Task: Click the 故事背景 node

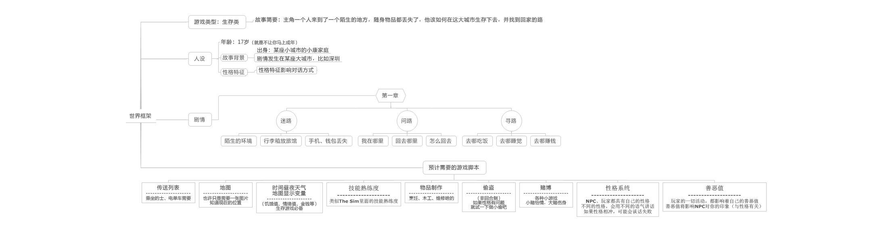Action: (x=234, y=58)
